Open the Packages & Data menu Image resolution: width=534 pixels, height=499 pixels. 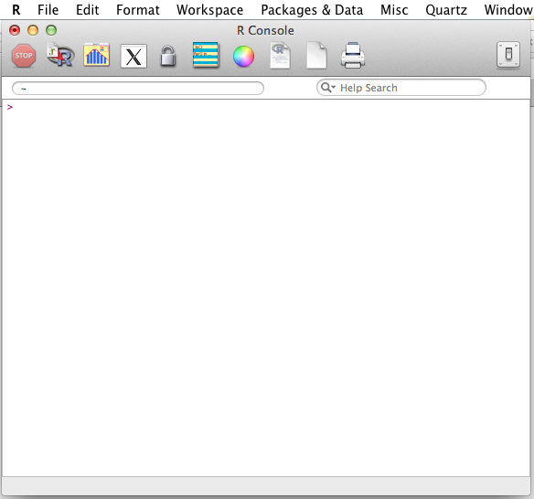coord(312,10)
